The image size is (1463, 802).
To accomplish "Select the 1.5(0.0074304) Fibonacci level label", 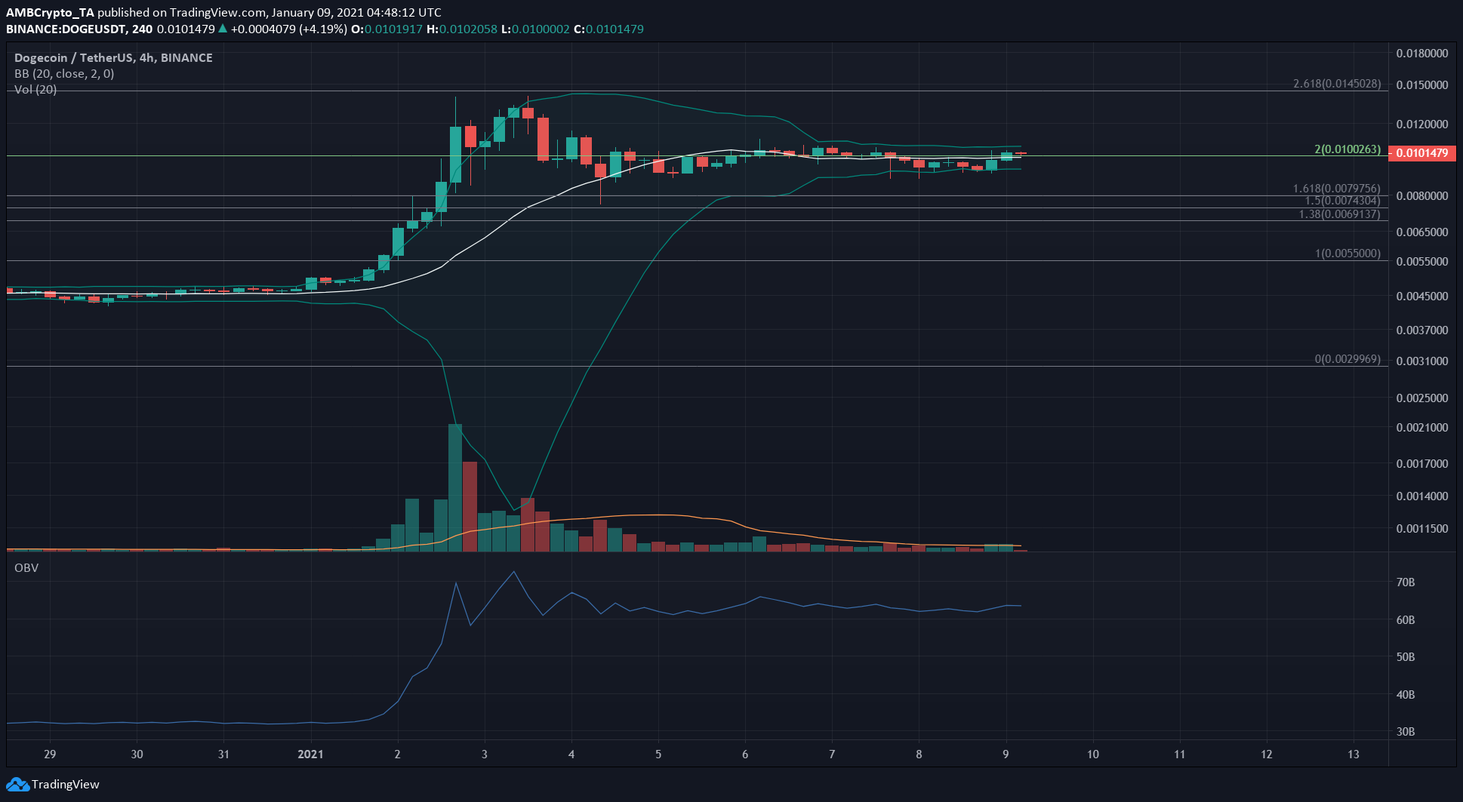I will [1342, 201].
